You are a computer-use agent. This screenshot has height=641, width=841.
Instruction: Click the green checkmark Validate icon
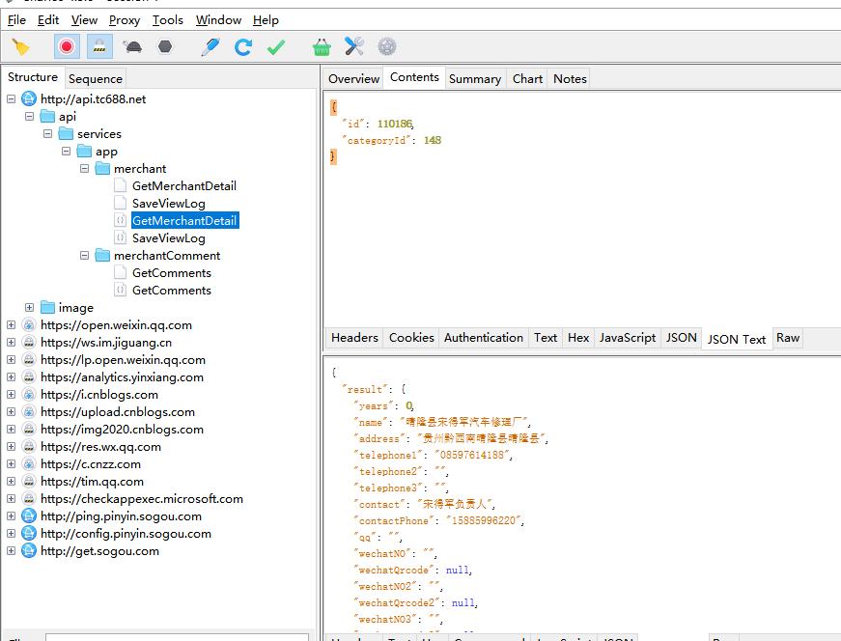pyautogui.click(x=276, y=46)
